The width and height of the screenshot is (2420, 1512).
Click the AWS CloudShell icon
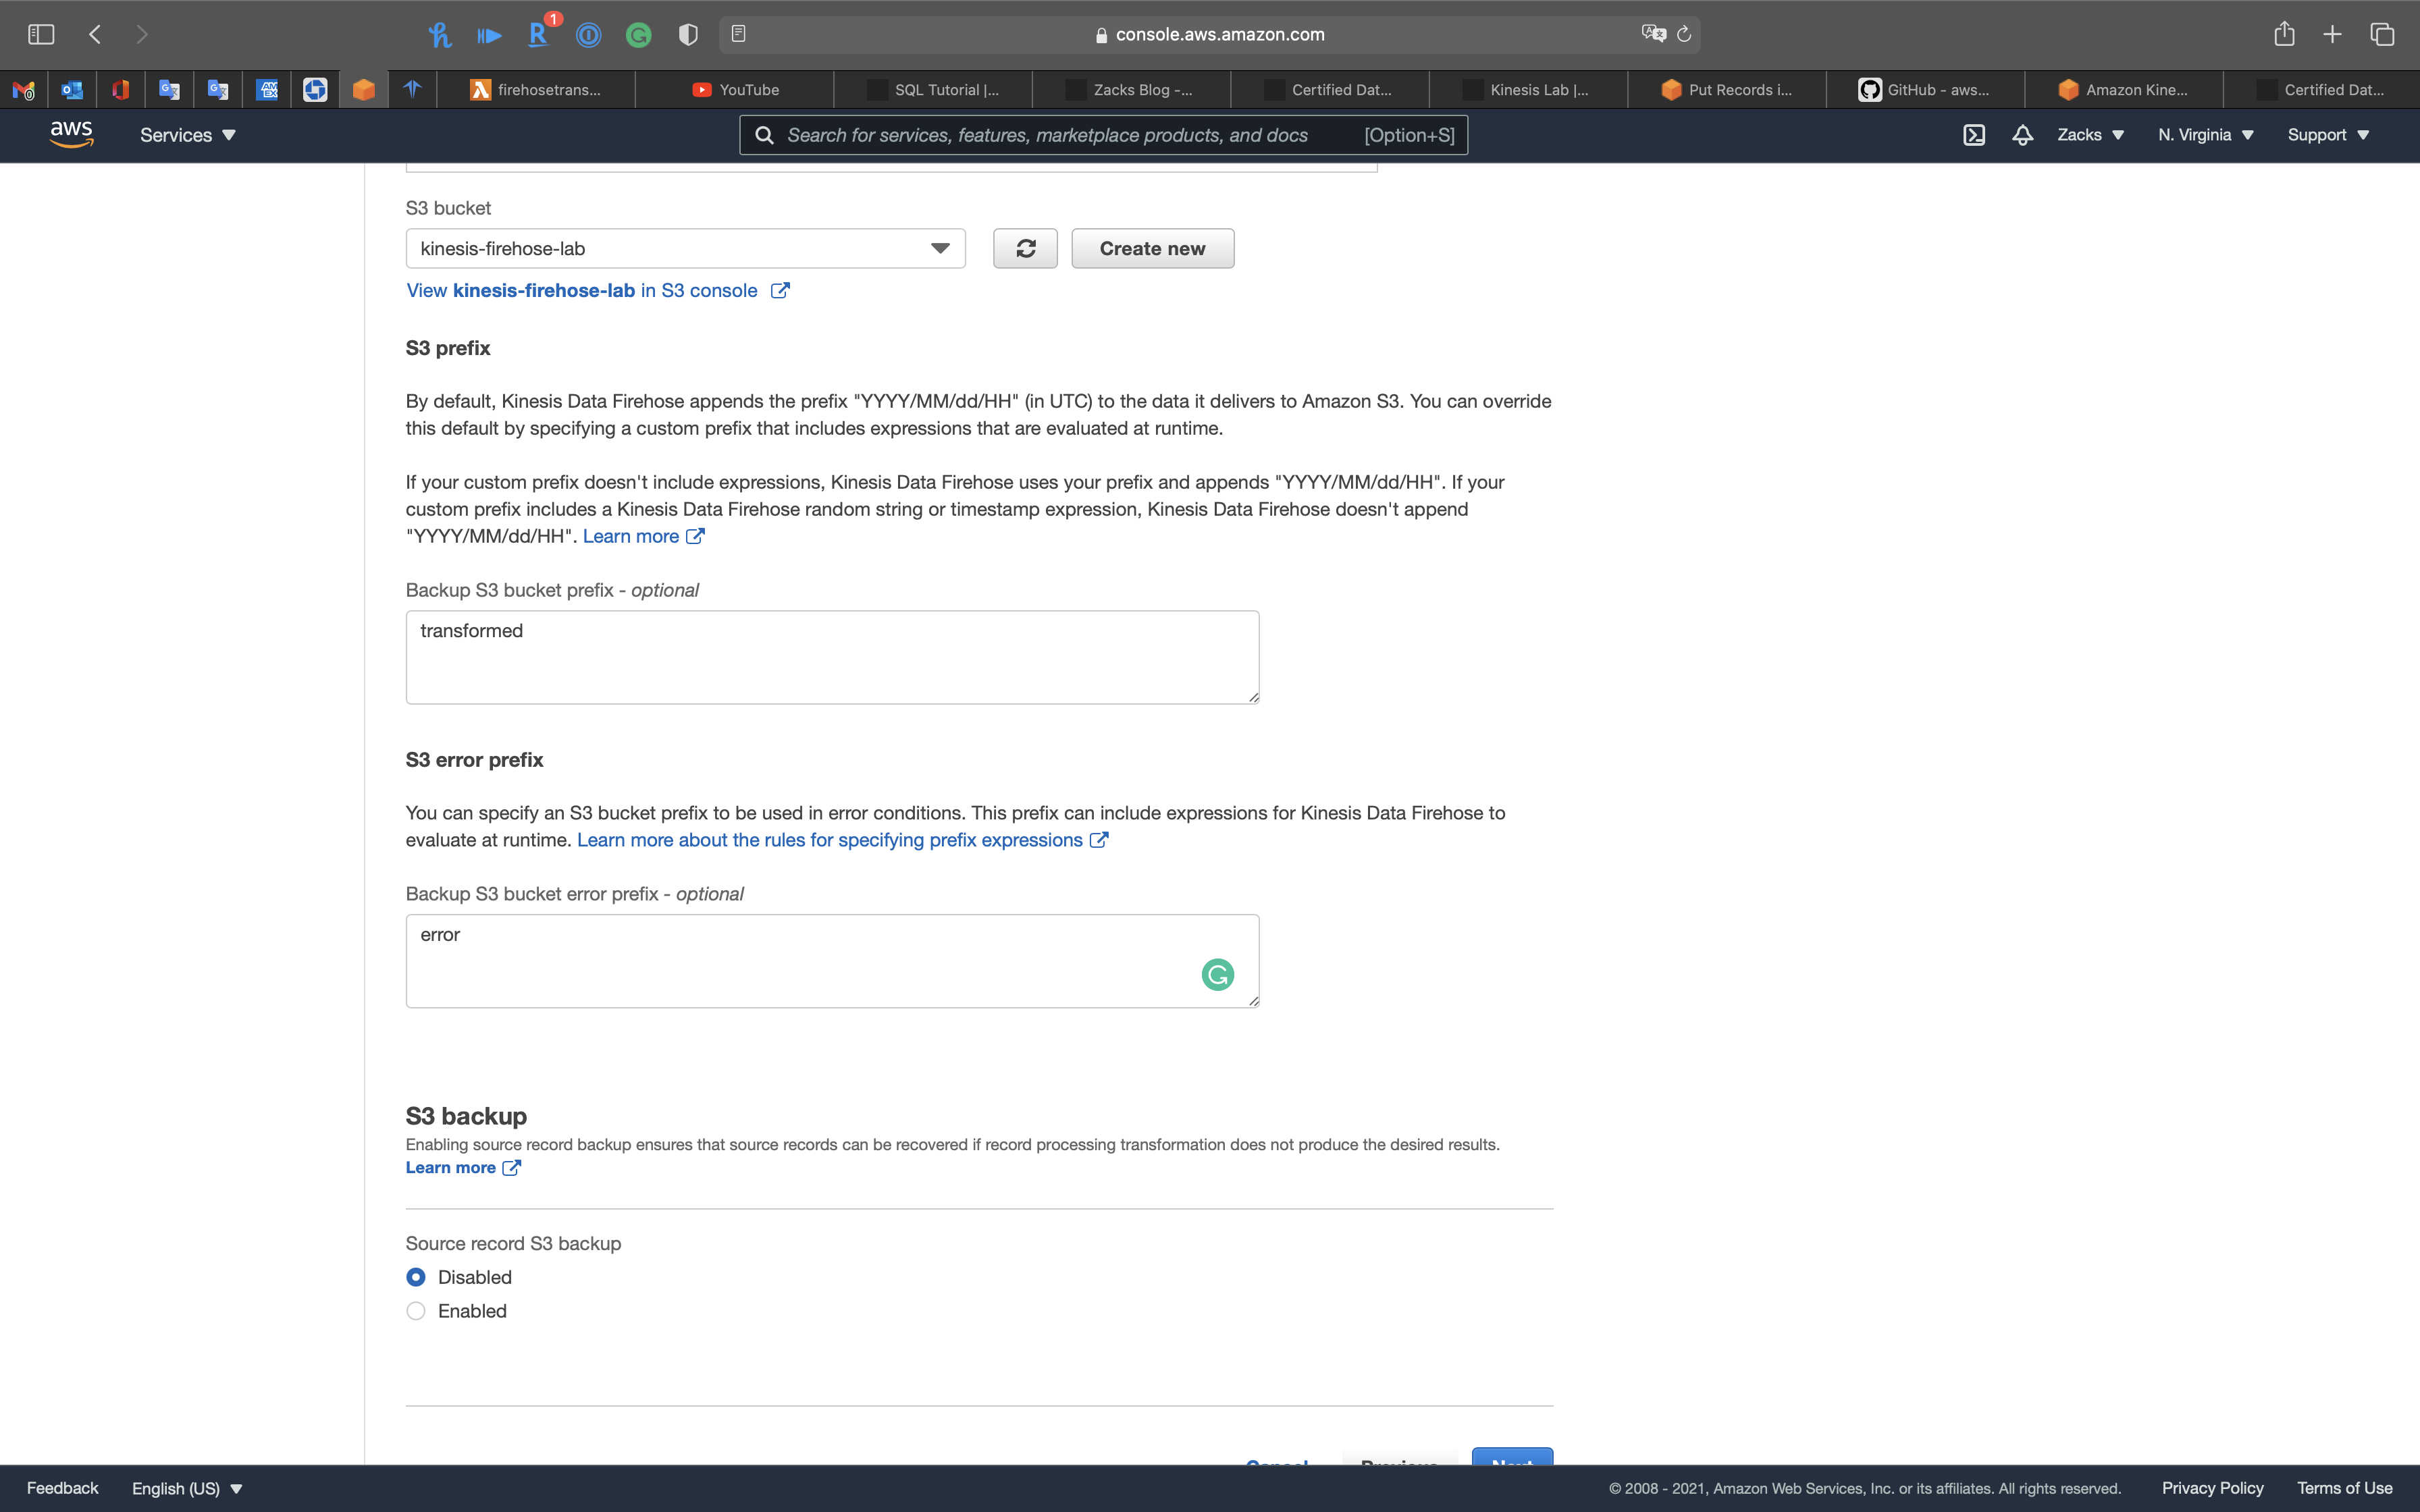tap(1973, 135)
